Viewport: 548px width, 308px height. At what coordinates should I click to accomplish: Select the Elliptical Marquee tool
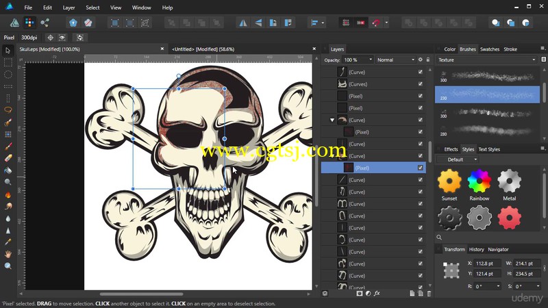pyautogui.click(x=8, y=75)
